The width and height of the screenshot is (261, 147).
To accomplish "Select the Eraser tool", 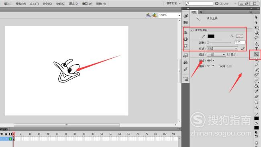I will tap(256, 96).
